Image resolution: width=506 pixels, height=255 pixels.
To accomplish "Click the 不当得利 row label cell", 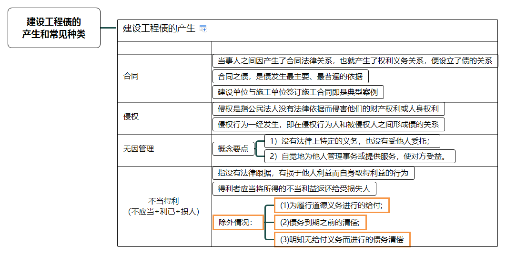I will tap(163, 206).
